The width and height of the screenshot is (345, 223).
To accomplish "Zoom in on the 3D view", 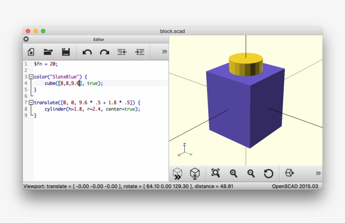I will coord(234,173).
